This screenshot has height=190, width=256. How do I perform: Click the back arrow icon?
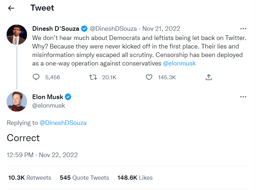pyautogui.click(x=11, y=8)
